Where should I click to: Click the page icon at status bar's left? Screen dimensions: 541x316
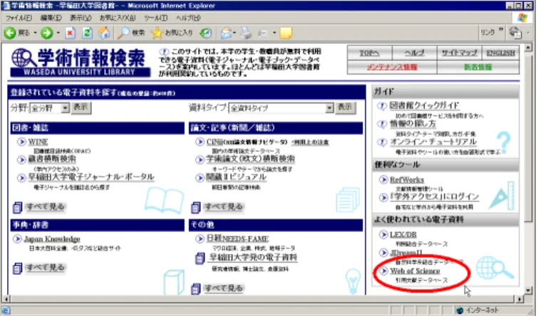tap(6, 310)
